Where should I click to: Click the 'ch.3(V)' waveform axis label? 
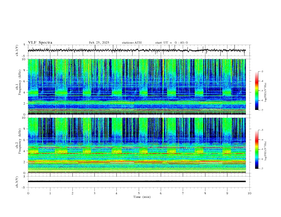17,182
